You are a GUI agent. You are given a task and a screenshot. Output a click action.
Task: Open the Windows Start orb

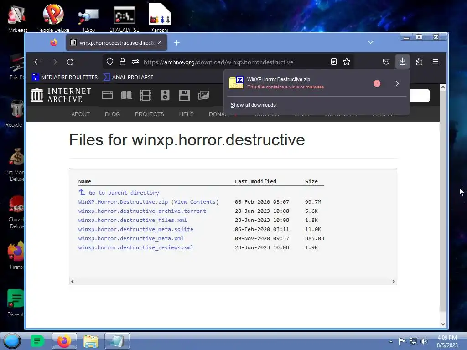click(12, 341)
